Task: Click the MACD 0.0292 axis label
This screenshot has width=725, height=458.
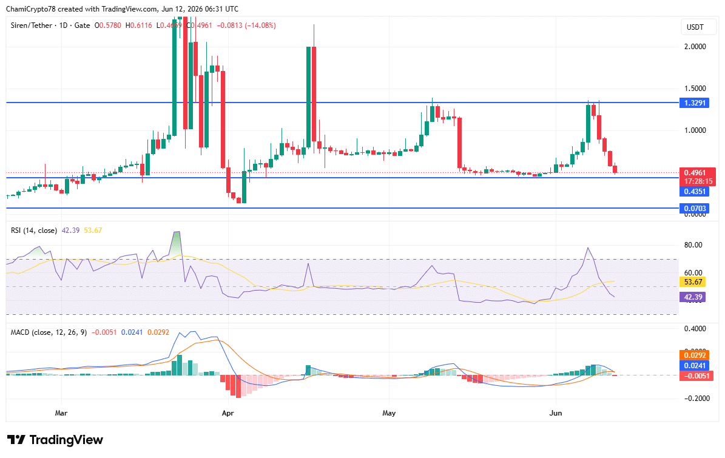Action: pos(694,355)
